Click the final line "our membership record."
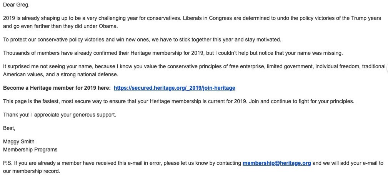 click(32, 171)
